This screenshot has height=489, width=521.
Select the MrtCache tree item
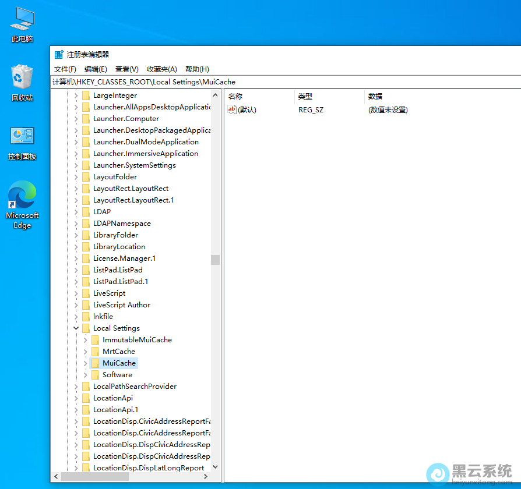118,352
